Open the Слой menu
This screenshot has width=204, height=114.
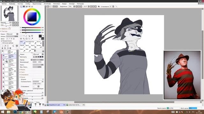(x=28, y=4)
